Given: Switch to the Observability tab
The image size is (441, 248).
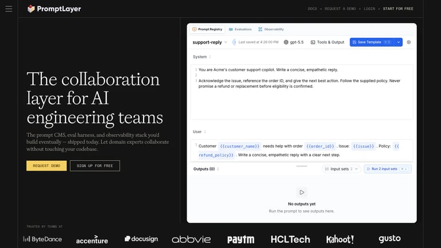Looking at the screenshot, I should (271, 29).
